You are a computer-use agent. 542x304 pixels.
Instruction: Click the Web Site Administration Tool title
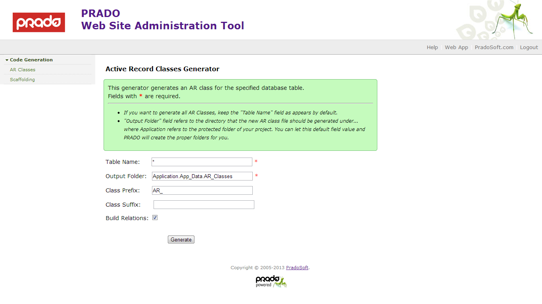point(163,26)
